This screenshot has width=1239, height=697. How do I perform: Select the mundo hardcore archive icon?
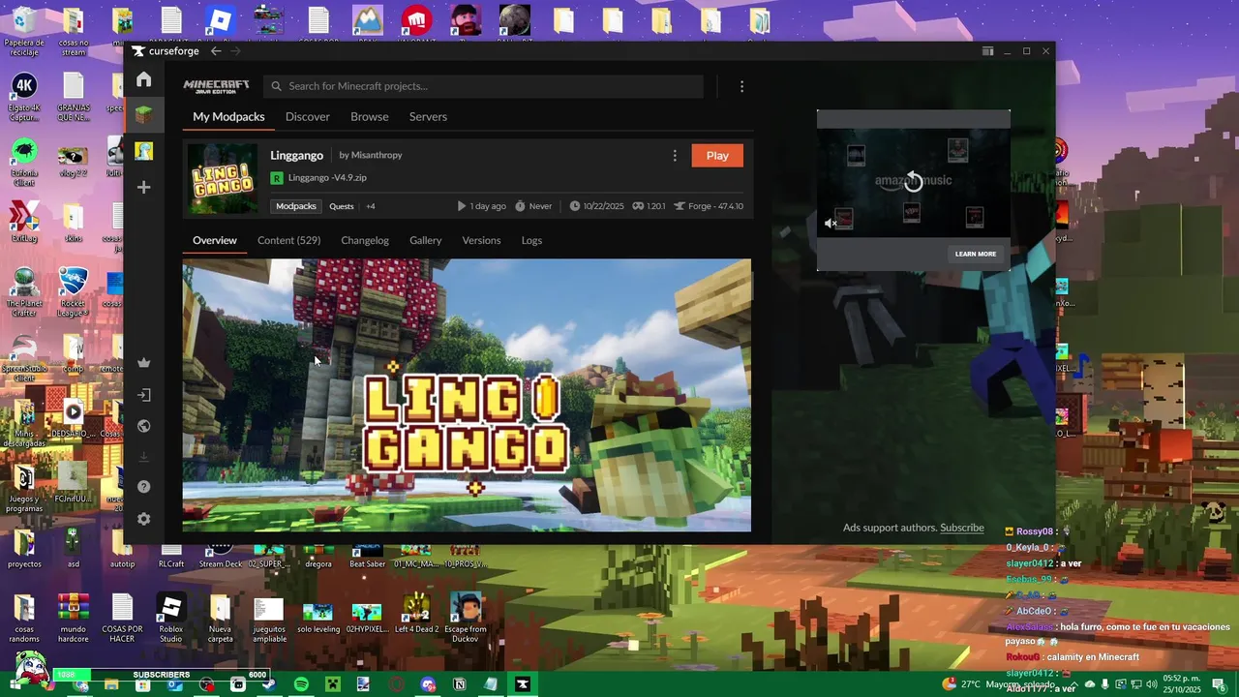[x=74, y=619]
